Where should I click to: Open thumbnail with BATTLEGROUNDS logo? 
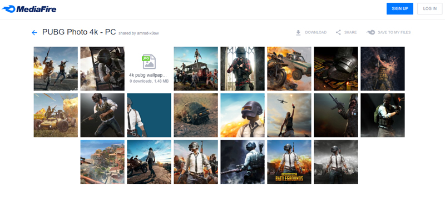tap(289, 162)
